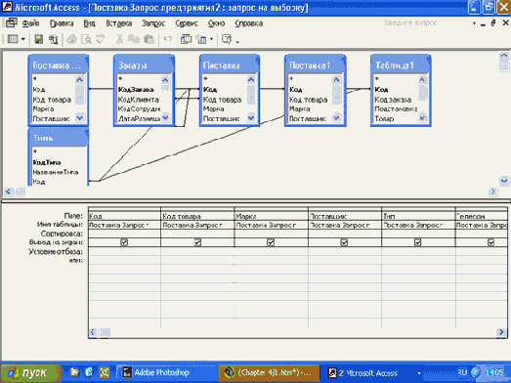Click the Print Preview toolbar icon
The width and height of the screenshot is (511, 383).
86,39
